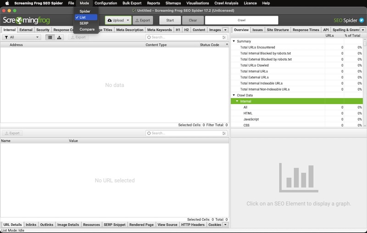Open the Help menu
The width and height of the screenshot is (367, 233).
(x=266, y=3)
